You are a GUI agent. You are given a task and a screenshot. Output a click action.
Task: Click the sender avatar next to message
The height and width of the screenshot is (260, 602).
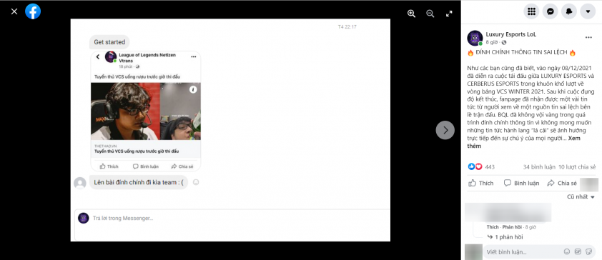[x=80, y=183]
